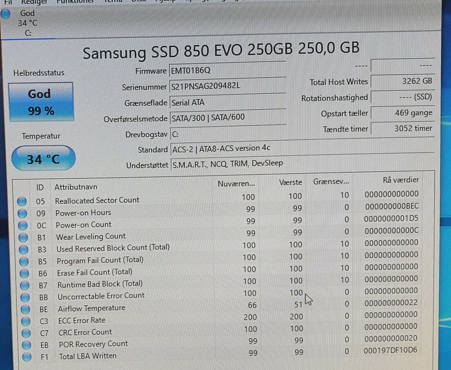Click raw value 0000000001D5

click(391, 219)
